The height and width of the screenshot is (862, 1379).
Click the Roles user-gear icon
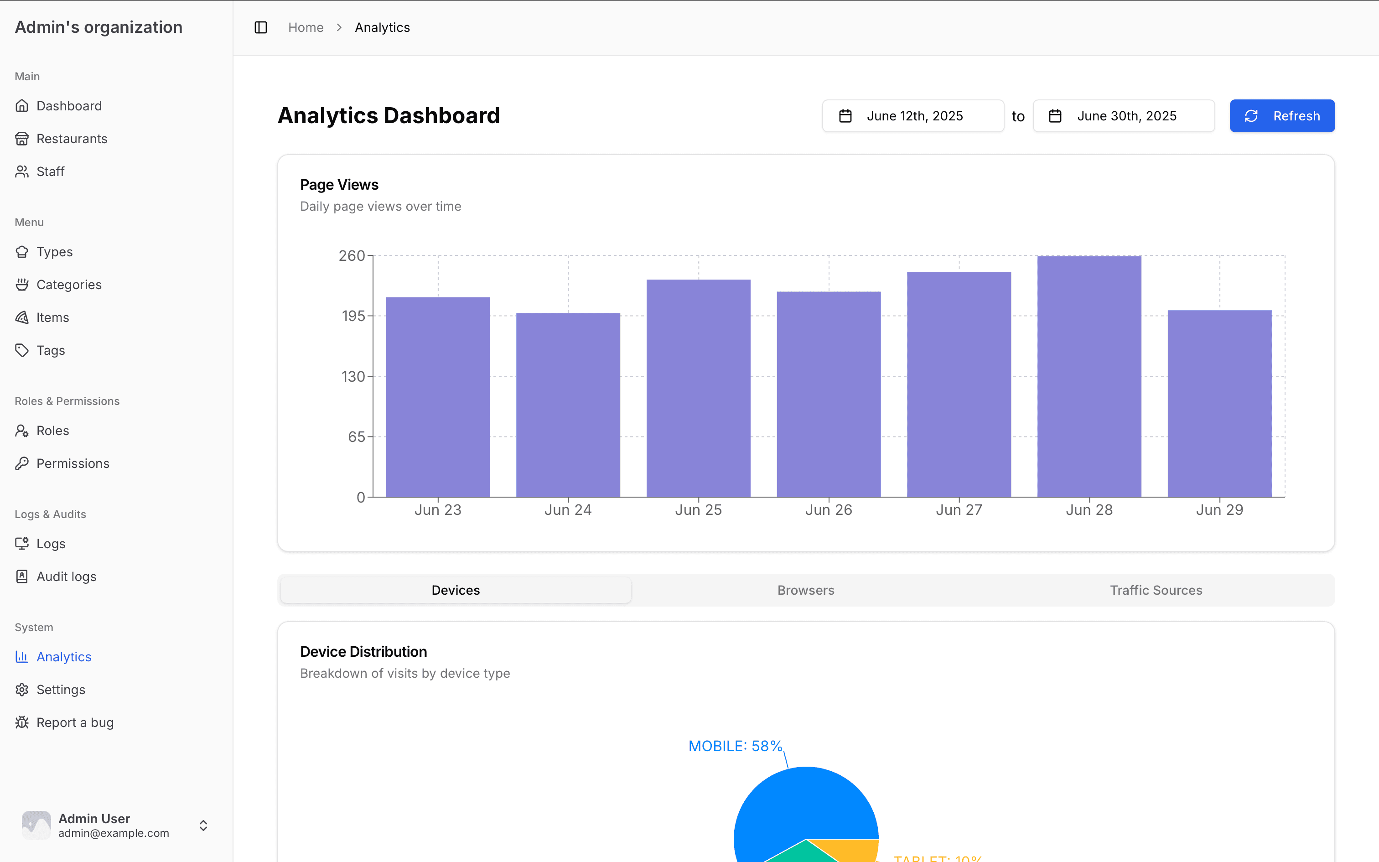pyautogui.click(x=22, y=431)
